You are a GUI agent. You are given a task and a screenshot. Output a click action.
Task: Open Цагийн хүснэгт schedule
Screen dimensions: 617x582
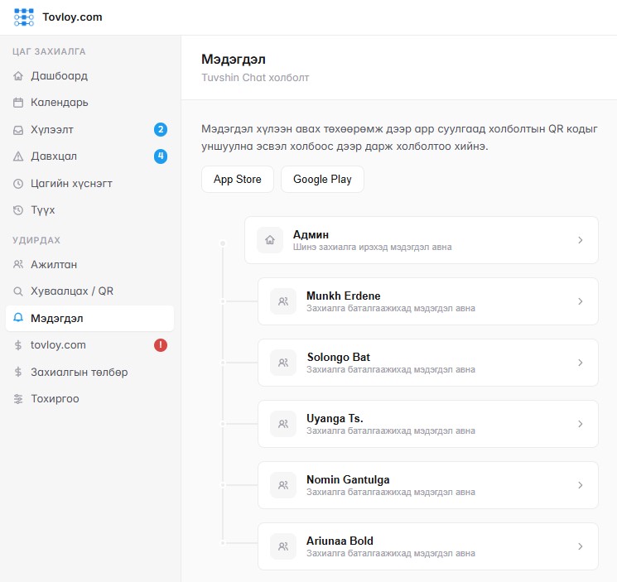(x=89, y=184)
